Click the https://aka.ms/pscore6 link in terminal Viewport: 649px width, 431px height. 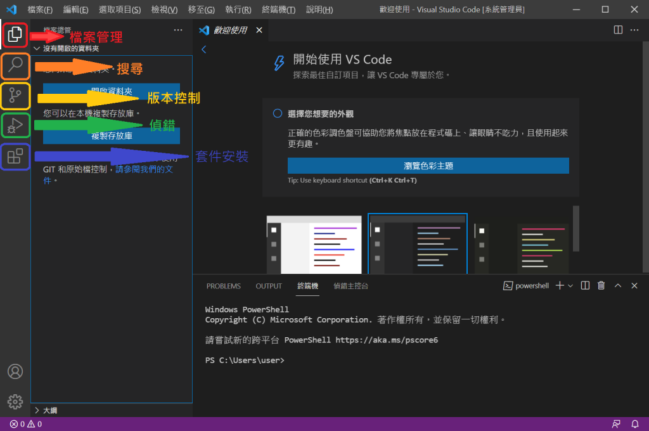(387, 340)
